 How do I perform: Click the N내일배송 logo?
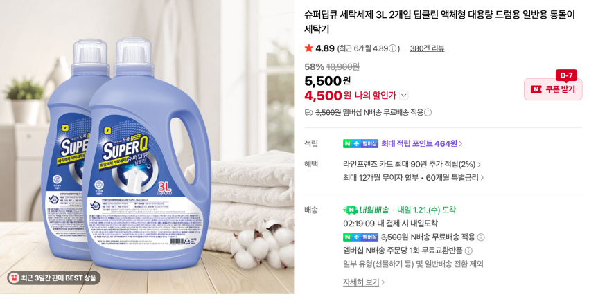[366, 210]
